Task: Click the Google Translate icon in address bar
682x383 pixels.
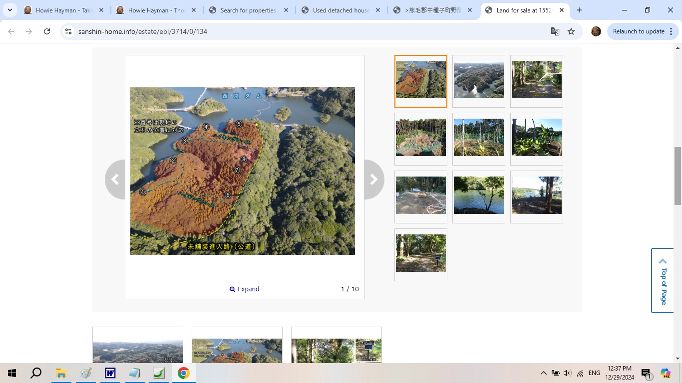Action: (x=555, y=31)
